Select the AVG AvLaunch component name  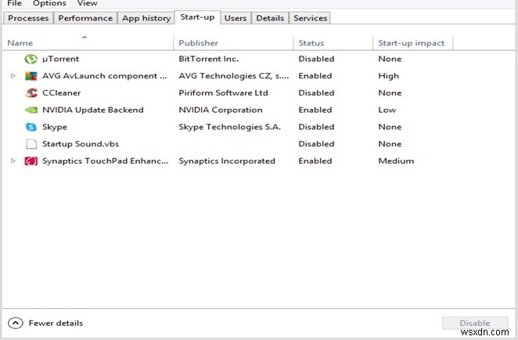(104, 76)
